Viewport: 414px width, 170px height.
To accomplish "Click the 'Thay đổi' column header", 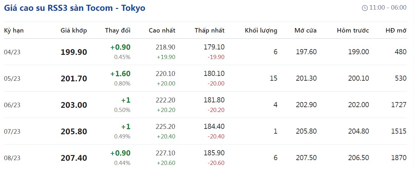I will coord(118,31).
